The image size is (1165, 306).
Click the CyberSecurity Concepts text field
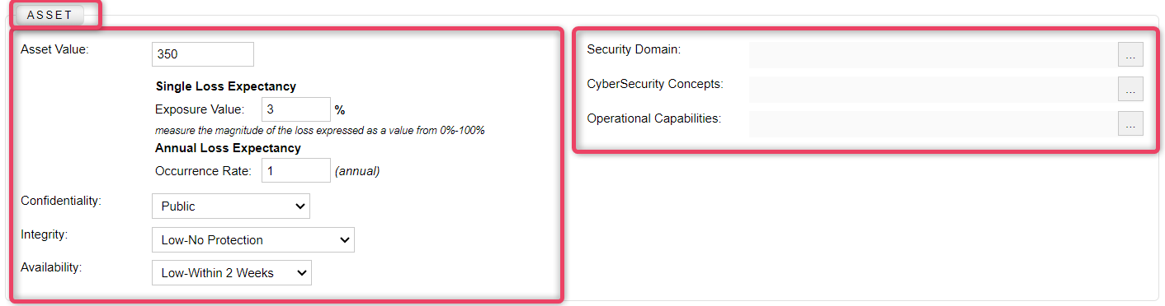pyautogui.click(x=932, y=89)
